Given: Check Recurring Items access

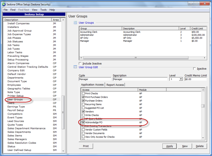Looking at the screenshot, I should [83, 104].
